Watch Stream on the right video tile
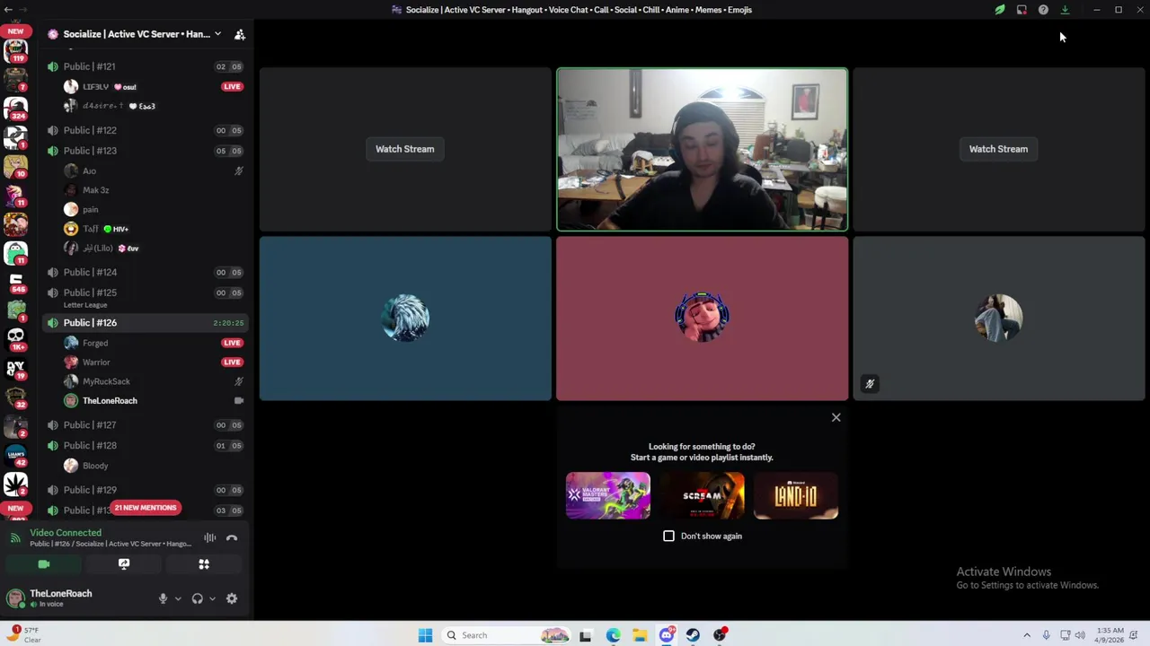Screen dimensions: 1150x646 998,149
